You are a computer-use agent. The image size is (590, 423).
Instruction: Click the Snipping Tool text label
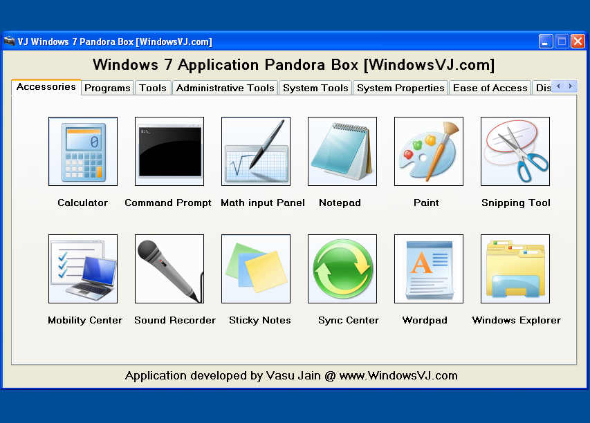516,203
